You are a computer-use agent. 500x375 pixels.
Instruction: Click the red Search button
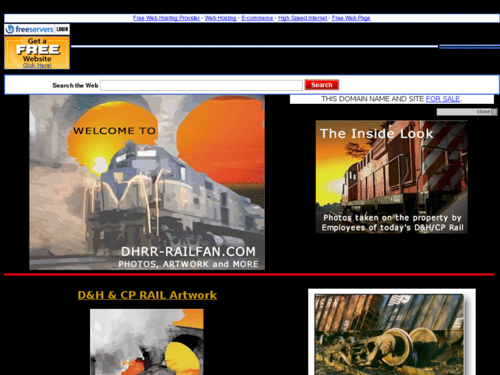coord(321,85)
